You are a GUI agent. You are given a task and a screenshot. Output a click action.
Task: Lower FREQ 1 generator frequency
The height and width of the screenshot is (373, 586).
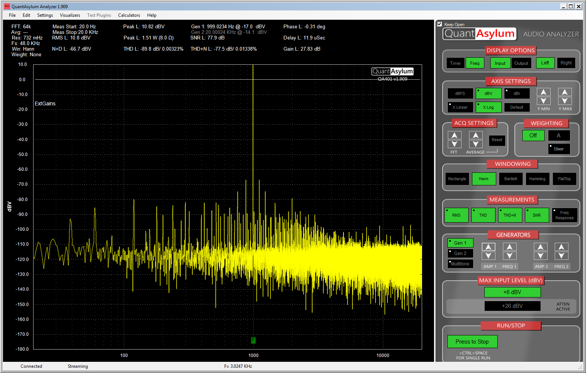(510, 256)
